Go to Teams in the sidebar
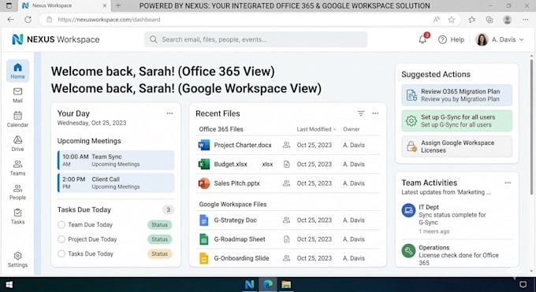 pyautogui.click(x=18, y=168)
